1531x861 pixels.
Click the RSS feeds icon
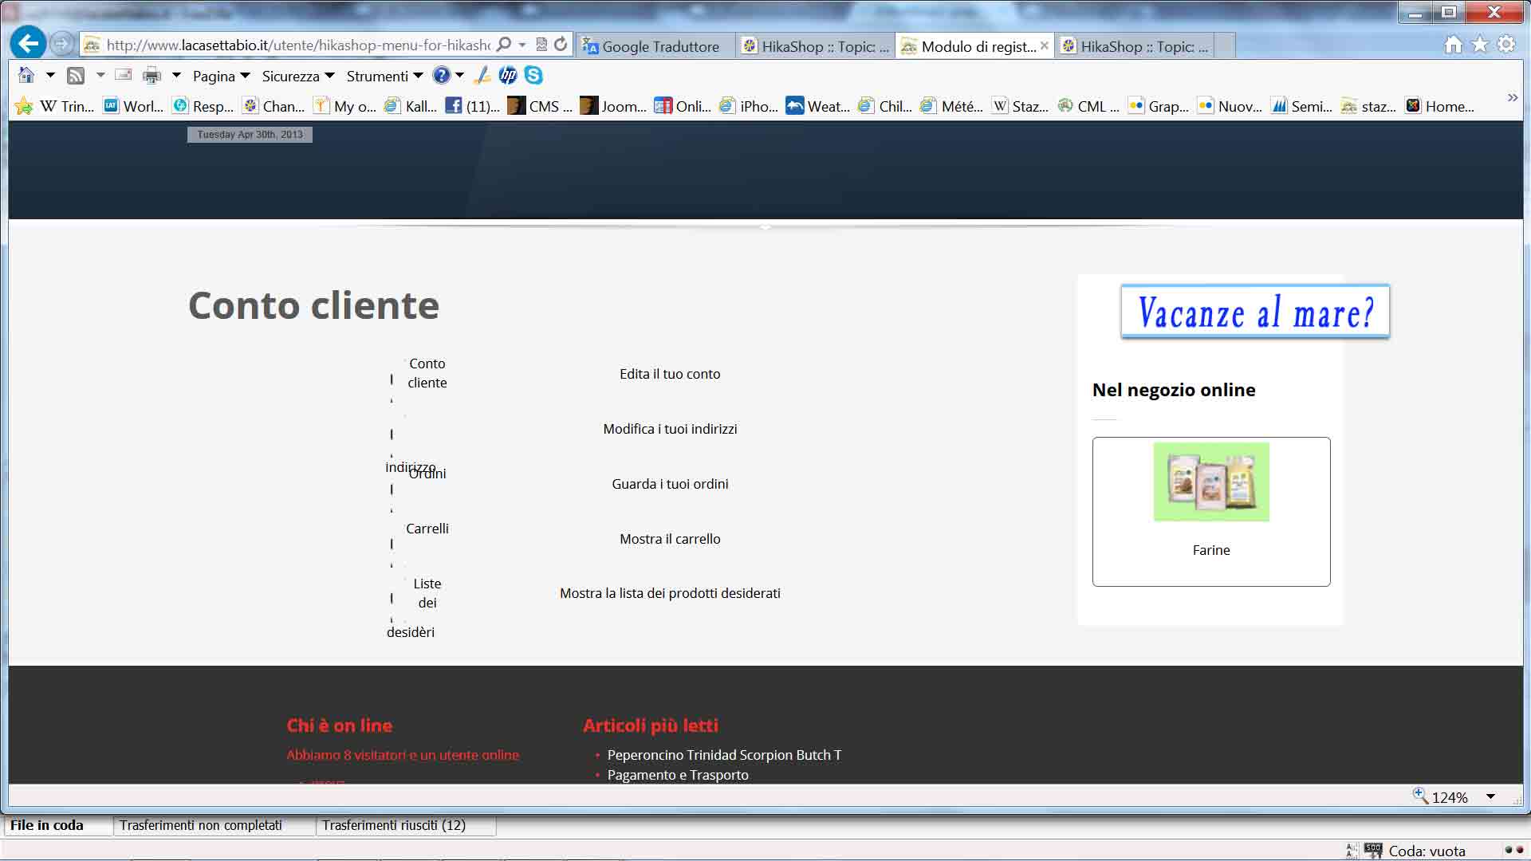76,76
